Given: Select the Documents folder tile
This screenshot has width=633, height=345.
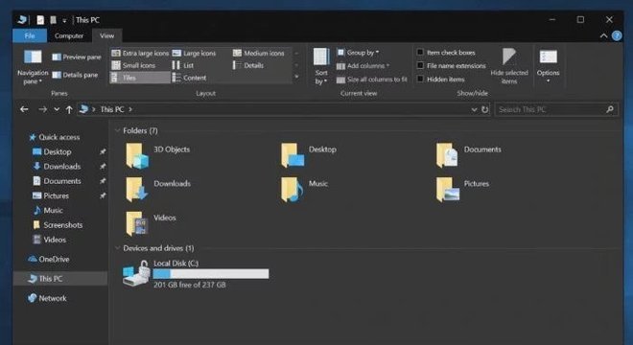Looking at the screenshot, I should pos(469,155).
